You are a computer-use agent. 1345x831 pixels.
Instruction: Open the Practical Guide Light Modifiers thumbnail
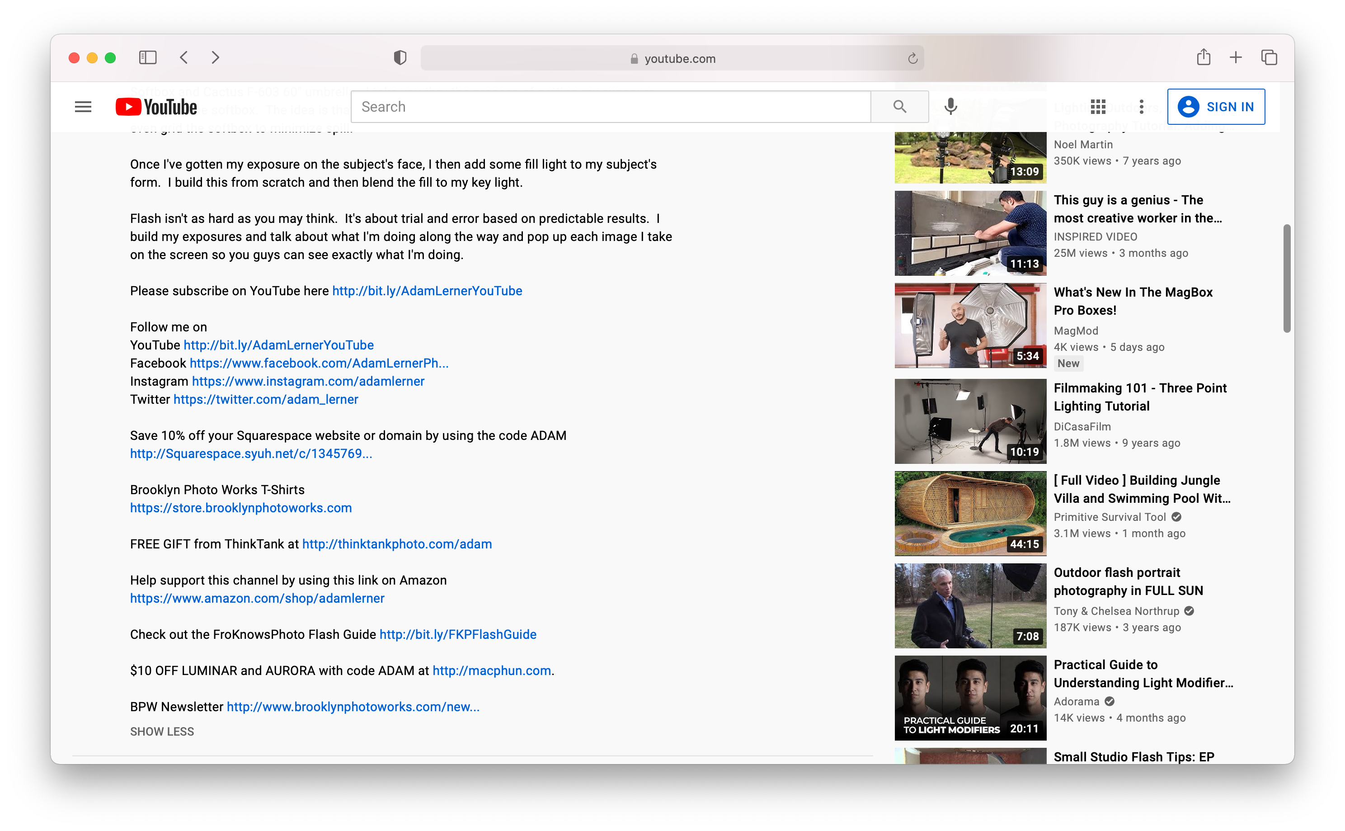(970, 698)
